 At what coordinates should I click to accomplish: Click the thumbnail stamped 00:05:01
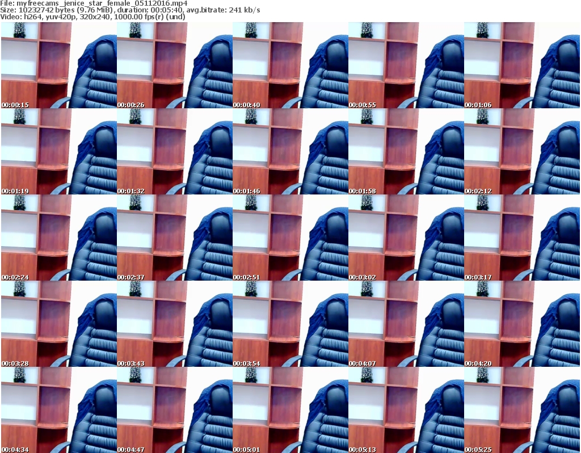click(290, 410)
